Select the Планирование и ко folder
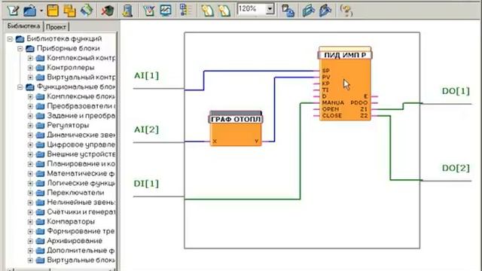This screenshot has width=482, height=271. tap(81, 164)
